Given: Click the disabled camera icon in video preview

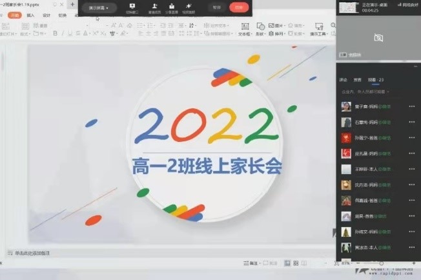Looking at the screenshot, I should click(378, 38).
